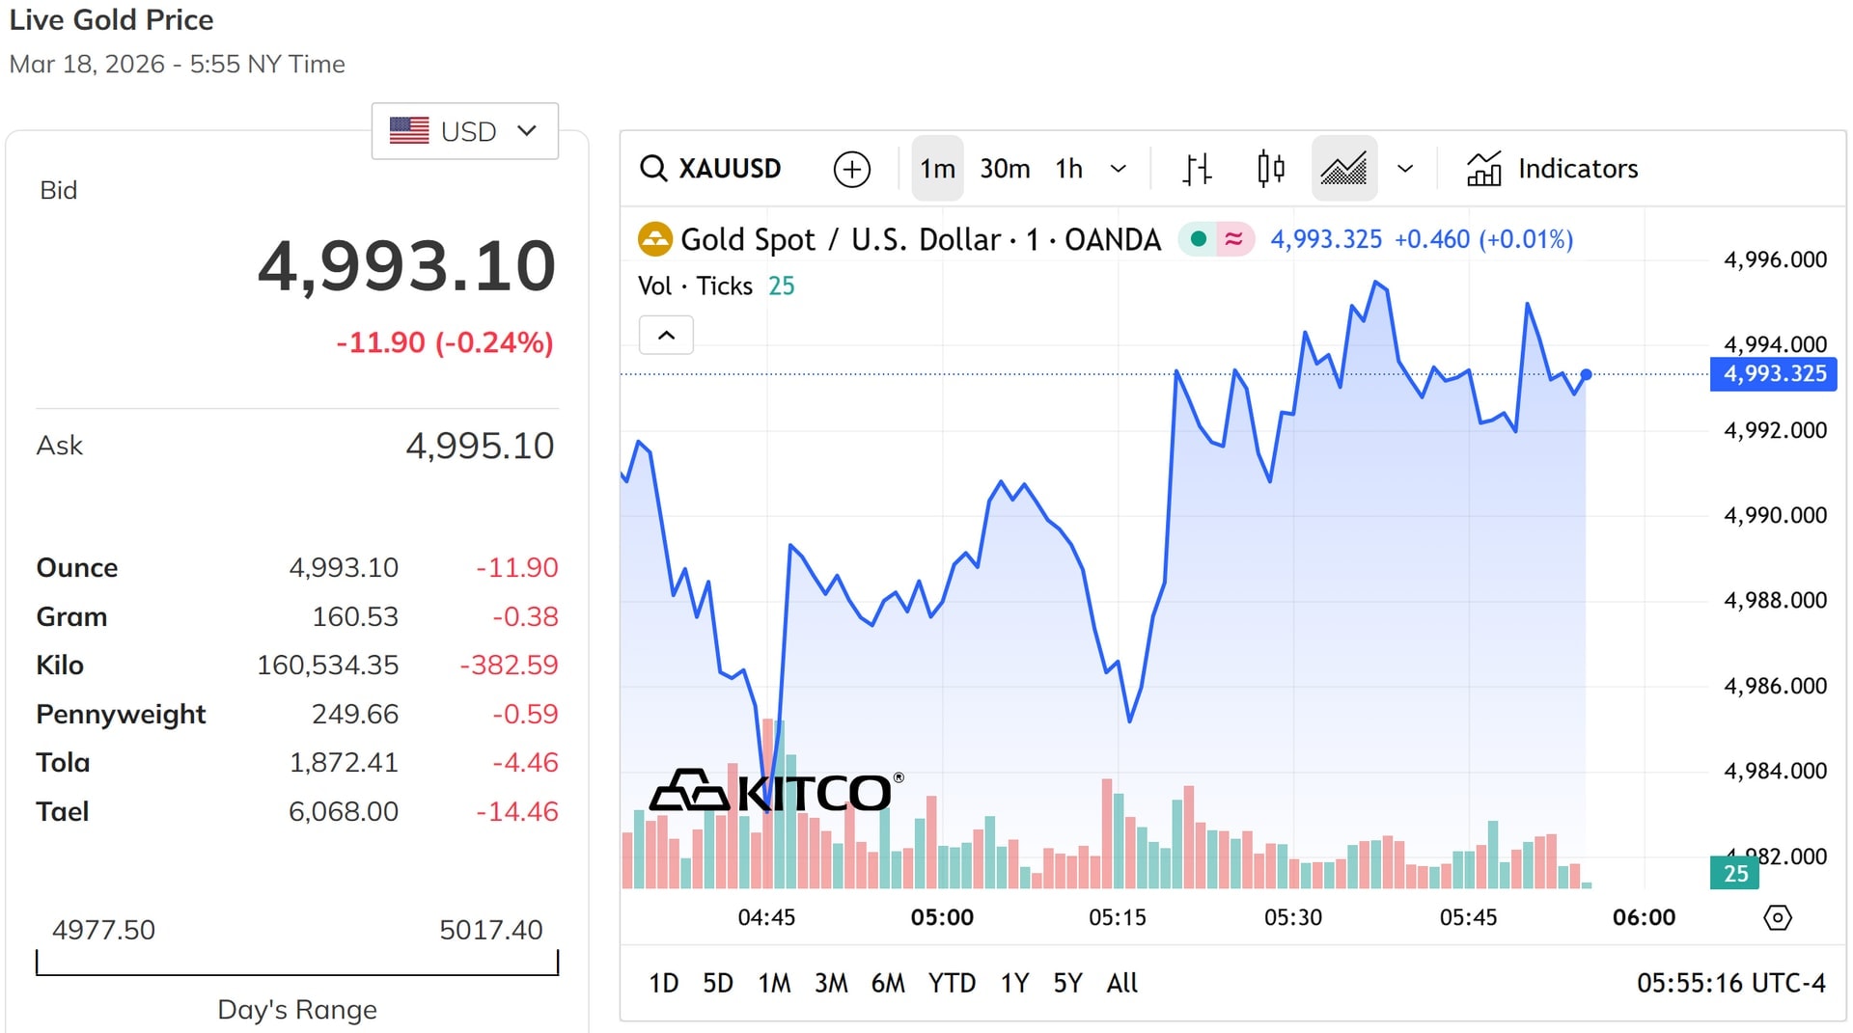The image size is (1853, 1033).
Task: Click the 4,993.325 current price label
Action: (x=1774, y=374)
